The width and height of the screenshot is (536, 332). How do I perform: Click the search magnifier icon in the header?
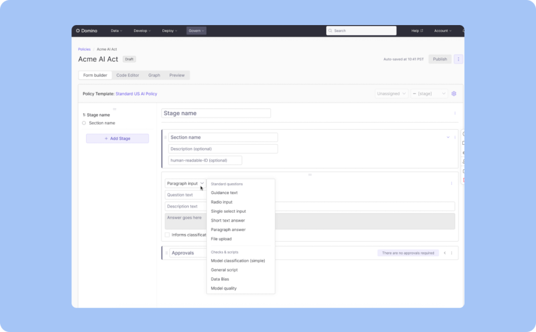331,31
